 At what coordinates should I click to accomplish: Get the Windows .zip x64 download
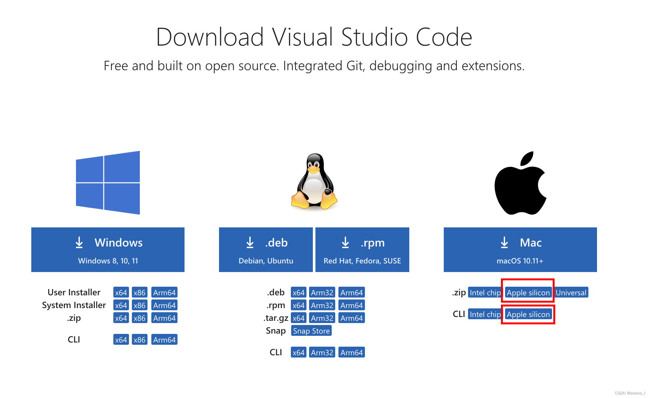(x=121, y=318)
